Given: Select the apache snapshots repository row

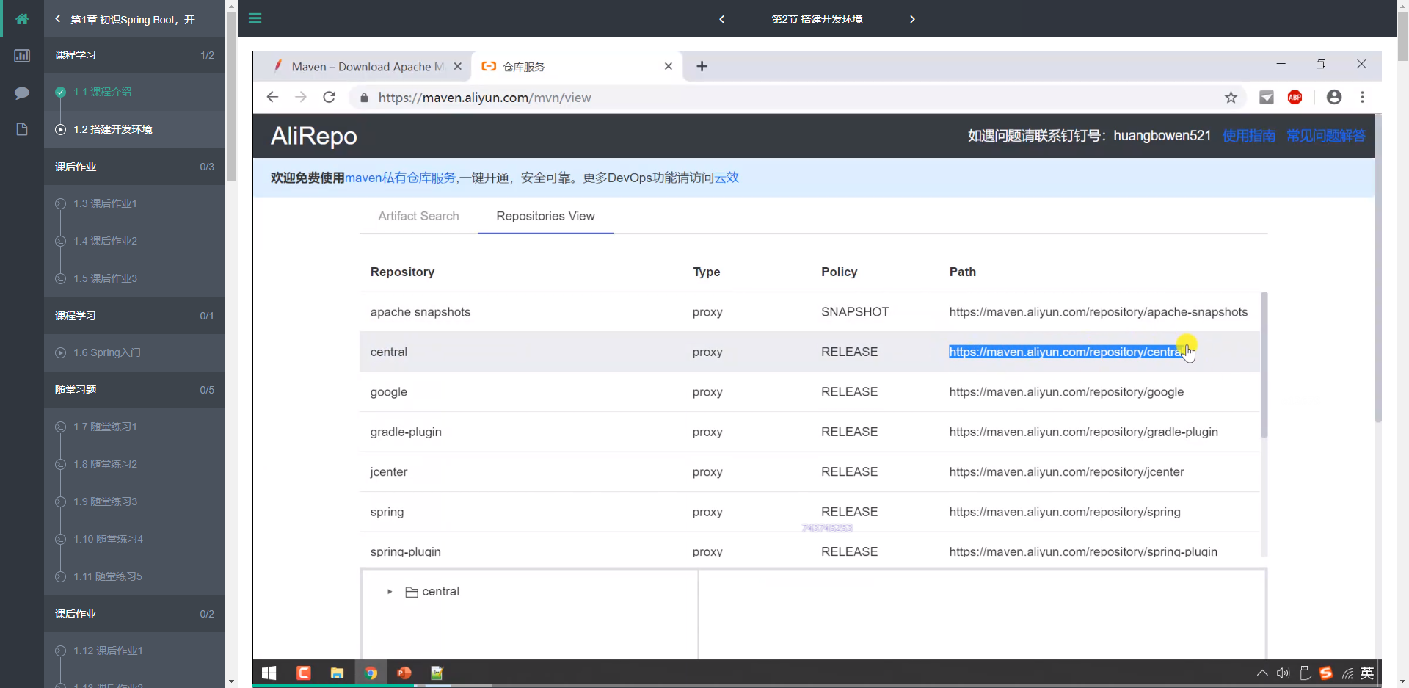Looking at the screenshot, I should point(809,312).
